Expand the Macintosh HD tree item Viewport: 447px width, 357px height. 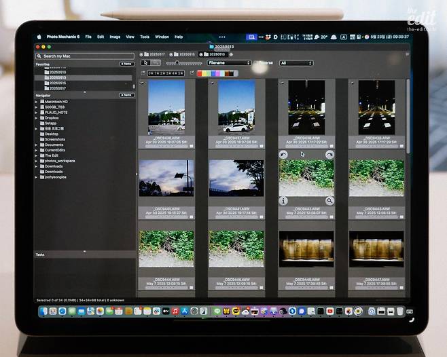click(x=37, y=101)
